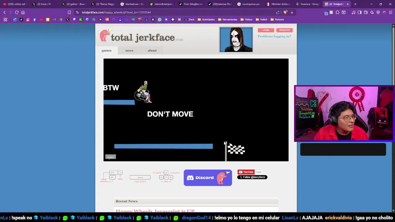Open the X bookmark icon in bookmarks bar
This screenshot has width=395, height=222.
coord(67,19)
